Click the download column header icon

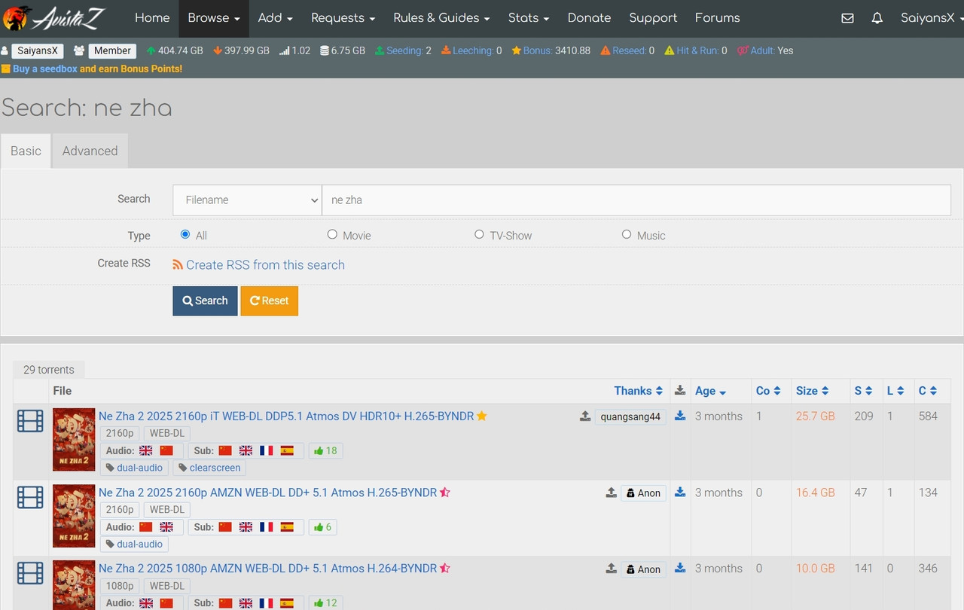[x=680, y=390]
